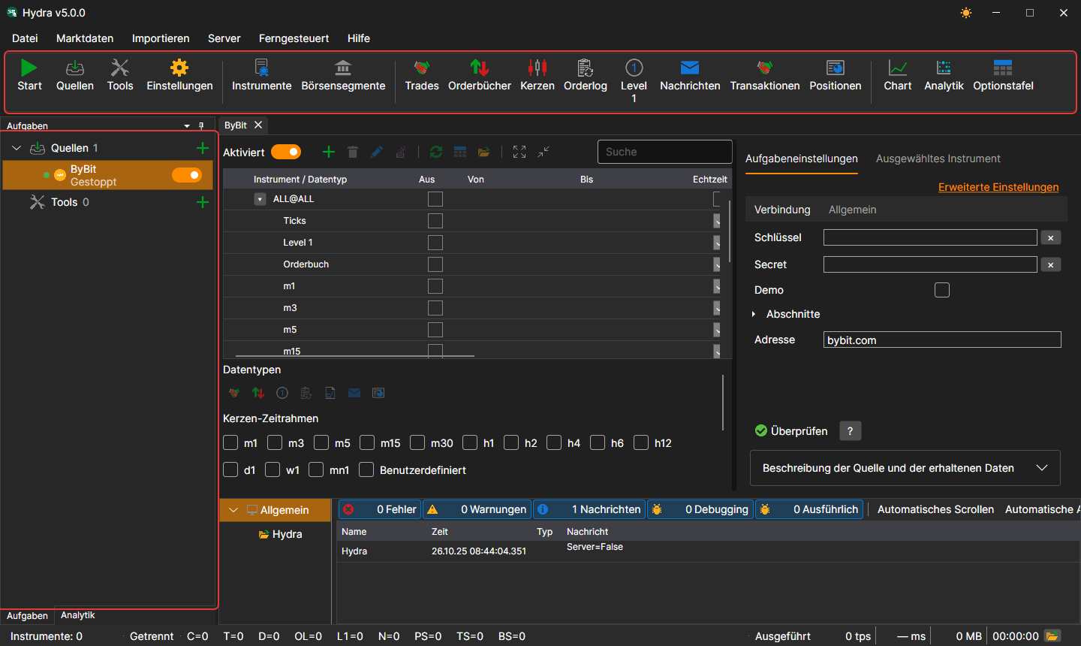
Task: Click into the Suche search field
Action: tap(665, 152)
